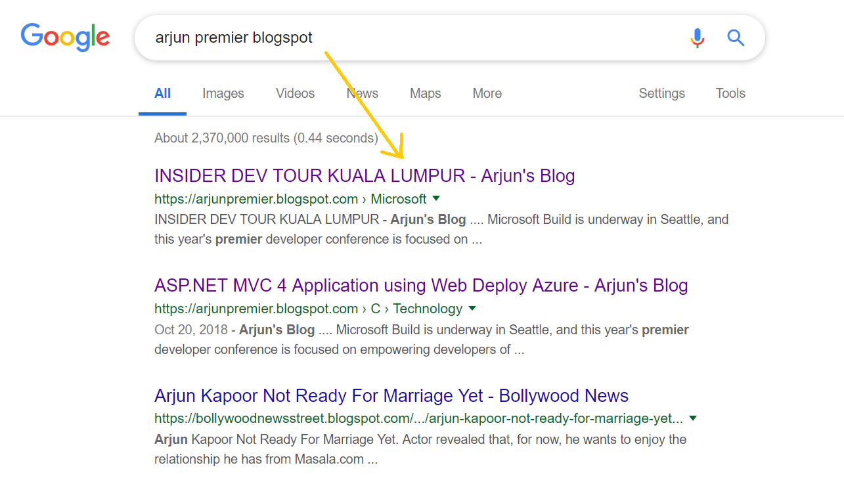Viewport: 844px width, 482px height.
Task: Click the Google logo
Action: 65,36
